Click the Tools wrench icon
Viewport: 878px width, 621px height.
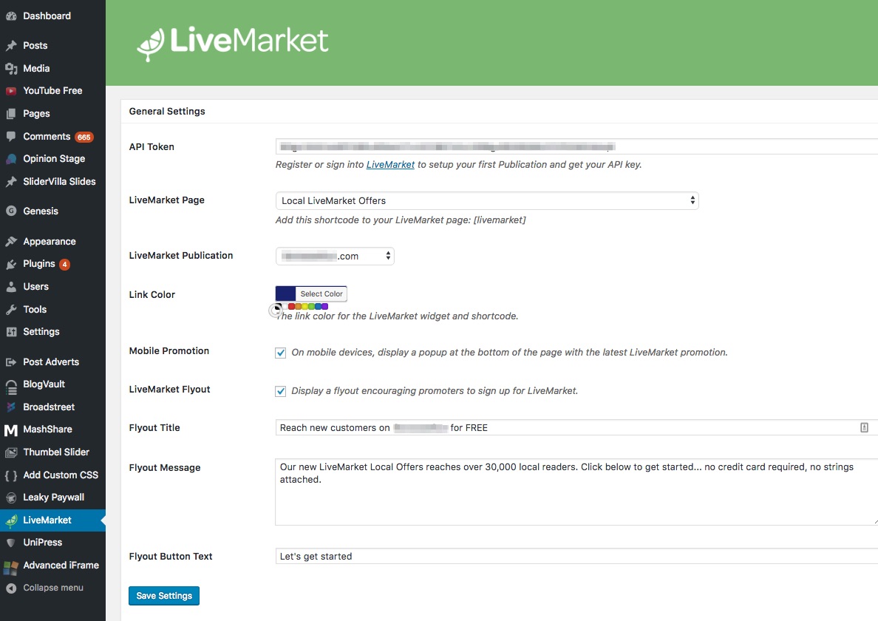click(10, 309)
